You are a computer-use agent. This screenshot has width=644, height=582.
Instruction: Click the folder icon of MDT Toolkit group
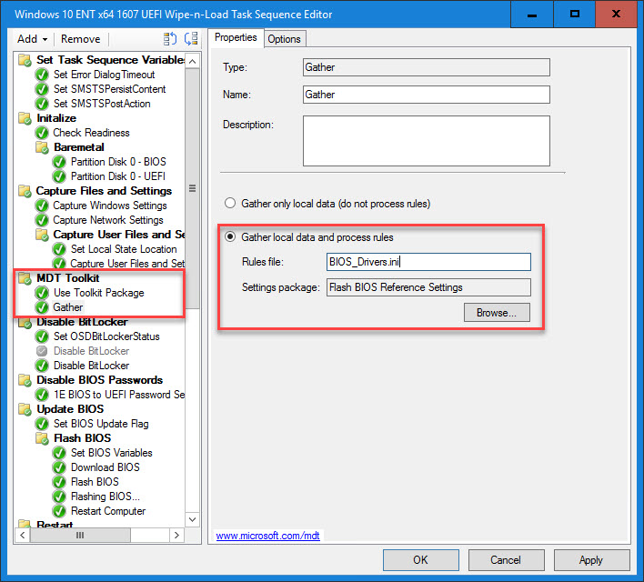click(x=25, y=278)
